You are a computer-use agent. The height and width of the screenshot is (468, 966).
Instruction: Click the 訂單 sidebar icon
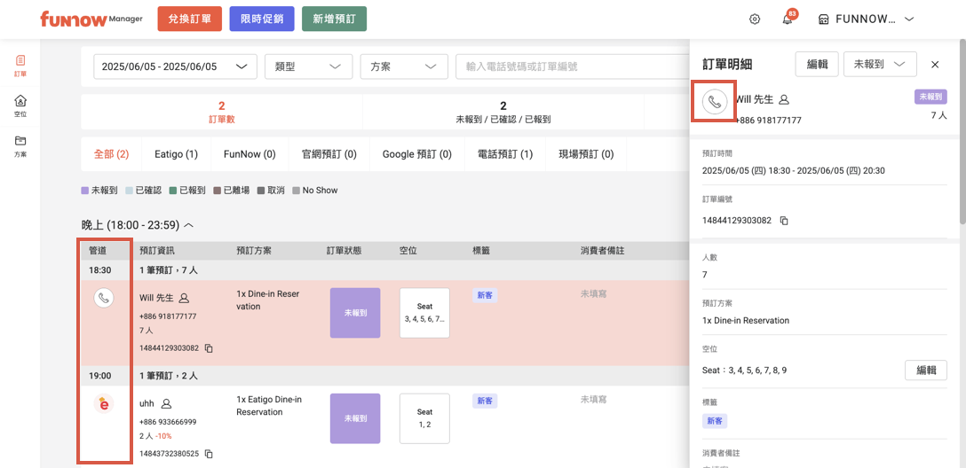pyautogui.click(x=20, y=66)
